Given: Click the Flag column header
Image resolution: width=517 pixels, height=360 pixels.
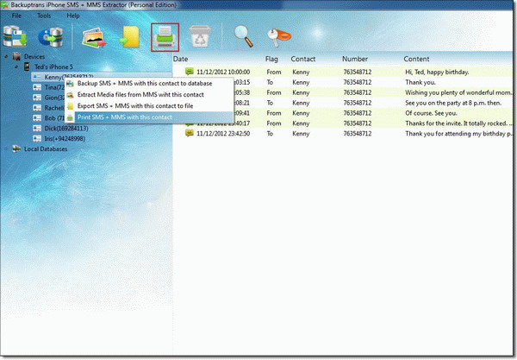Looking at the screenshot, I should pyautogui.click(x=271, y=59).
